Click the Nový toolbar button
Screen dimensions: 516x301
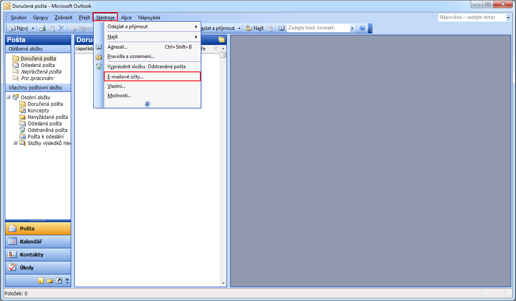19,28
